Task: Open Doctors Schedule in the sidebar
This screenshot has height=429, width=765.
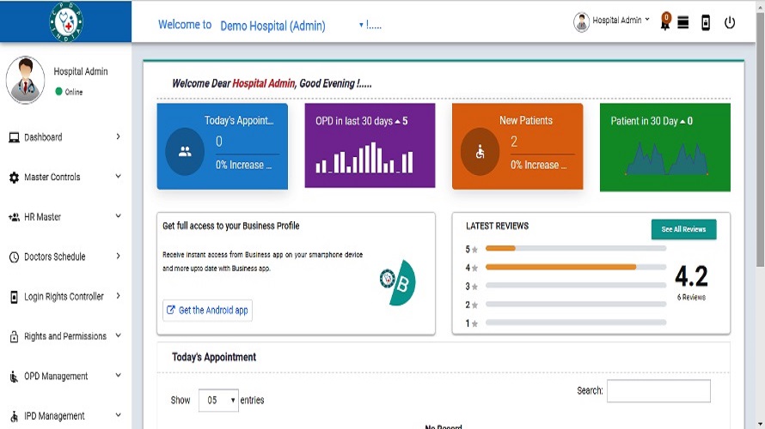Action: click(x=65, y=257)
